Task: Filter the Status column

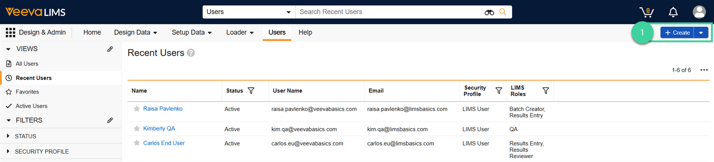Action: pos(251,91)
